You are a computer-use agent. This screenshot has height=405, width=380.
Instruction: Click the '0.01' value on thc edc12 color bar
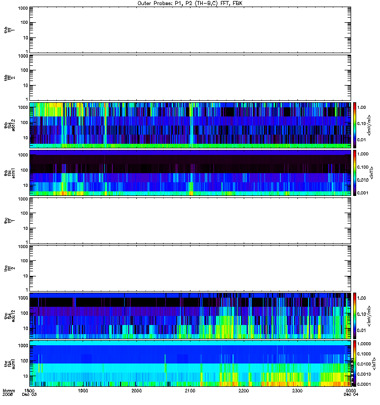click(362, 331)
